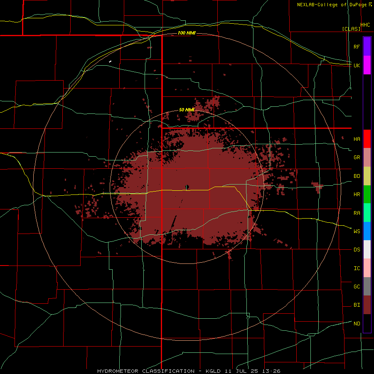The image size is (374, 374).
Task: Click the UK legend label
Action: tap(357, 65)
